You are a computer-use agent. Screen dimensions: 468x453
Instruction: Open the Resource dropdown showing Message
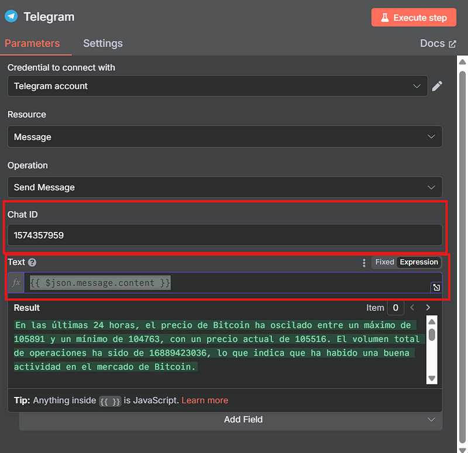pyautogui.click(x=225, y=136)
